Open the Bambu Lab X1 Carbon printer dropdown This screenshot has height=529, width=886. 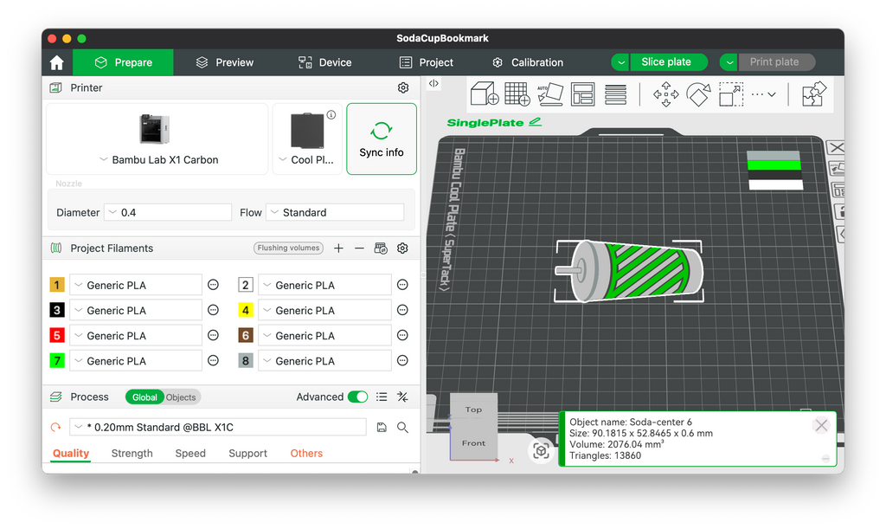pos(157,160)
